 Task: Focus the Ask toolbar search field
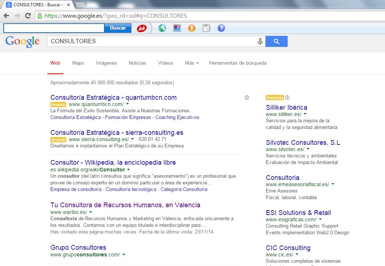[x=54, y=28]
